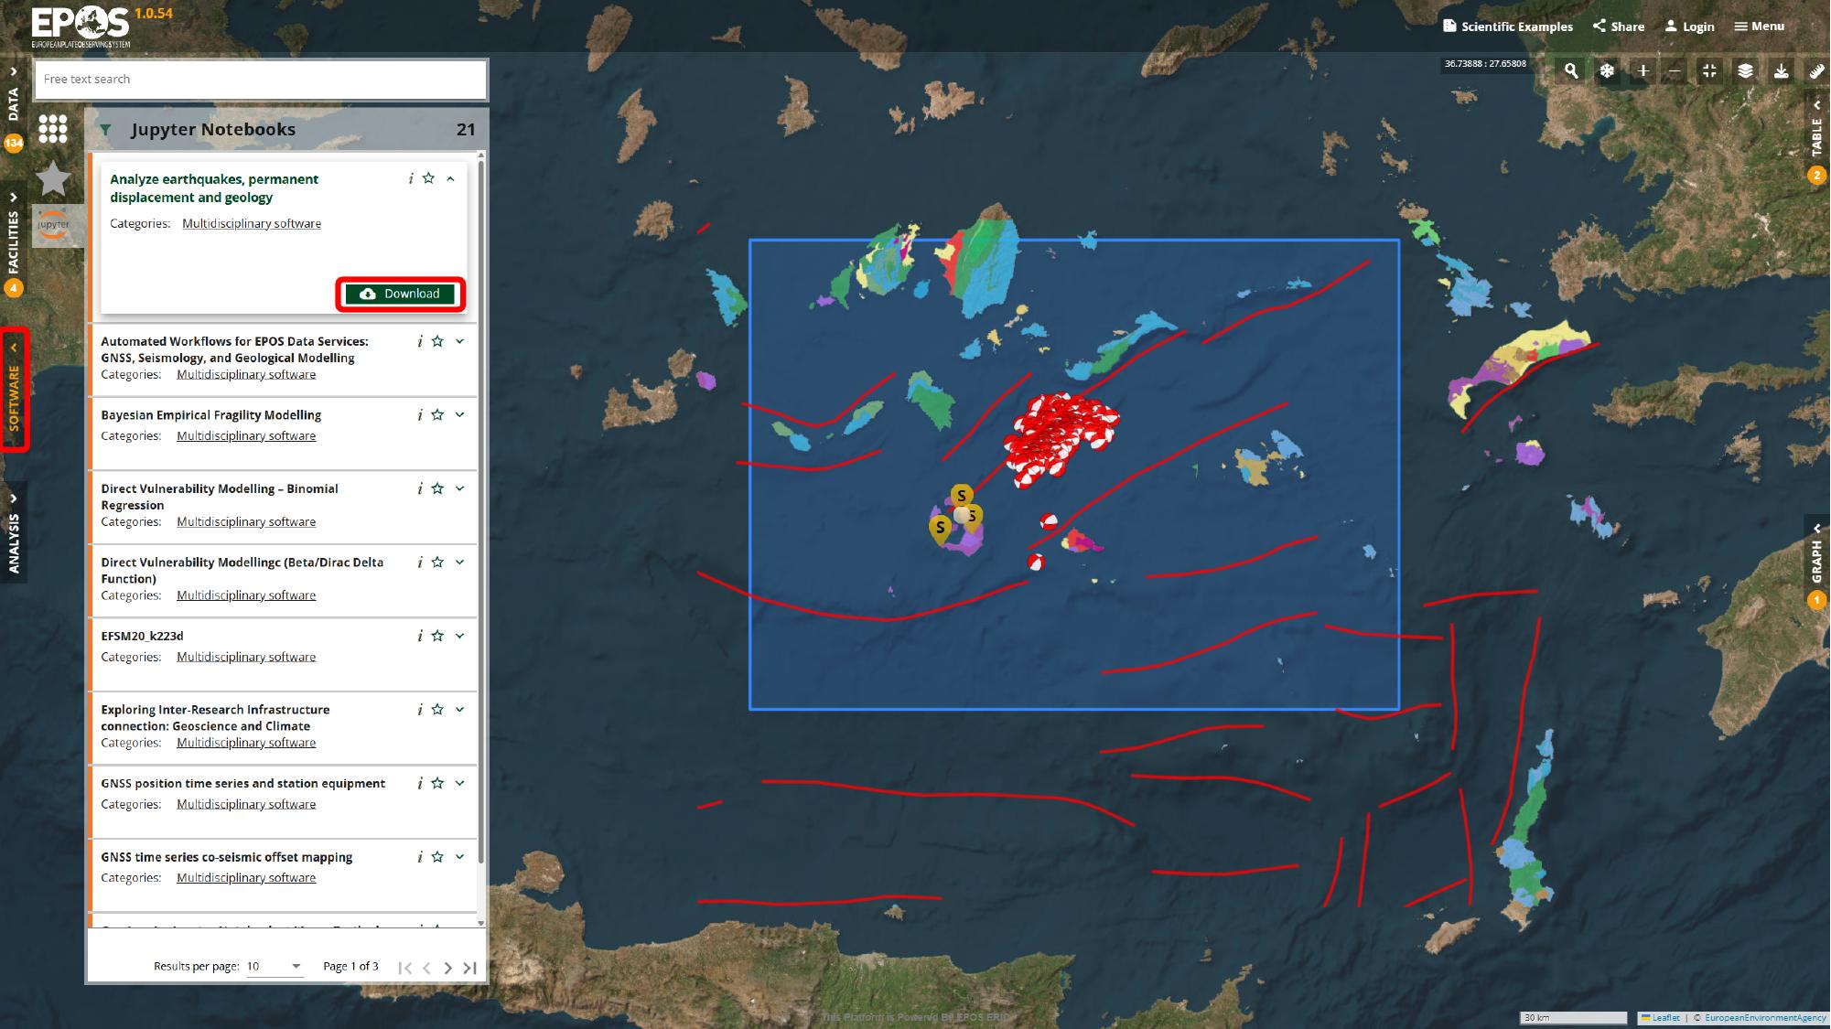Open the Menu in top bar

[1759, 27]
